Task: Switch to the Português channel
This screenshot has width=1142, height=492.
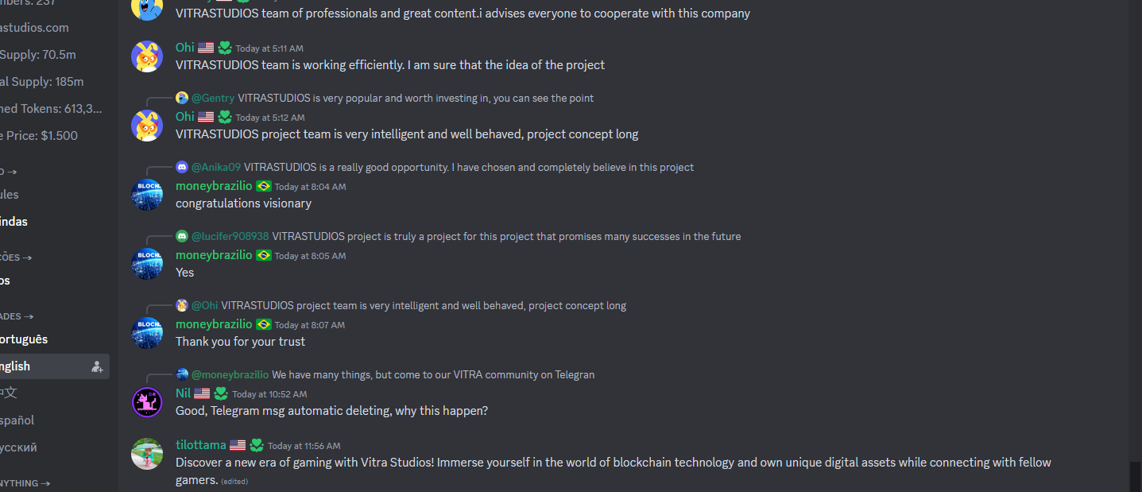Action: click(x=52, y=339)
